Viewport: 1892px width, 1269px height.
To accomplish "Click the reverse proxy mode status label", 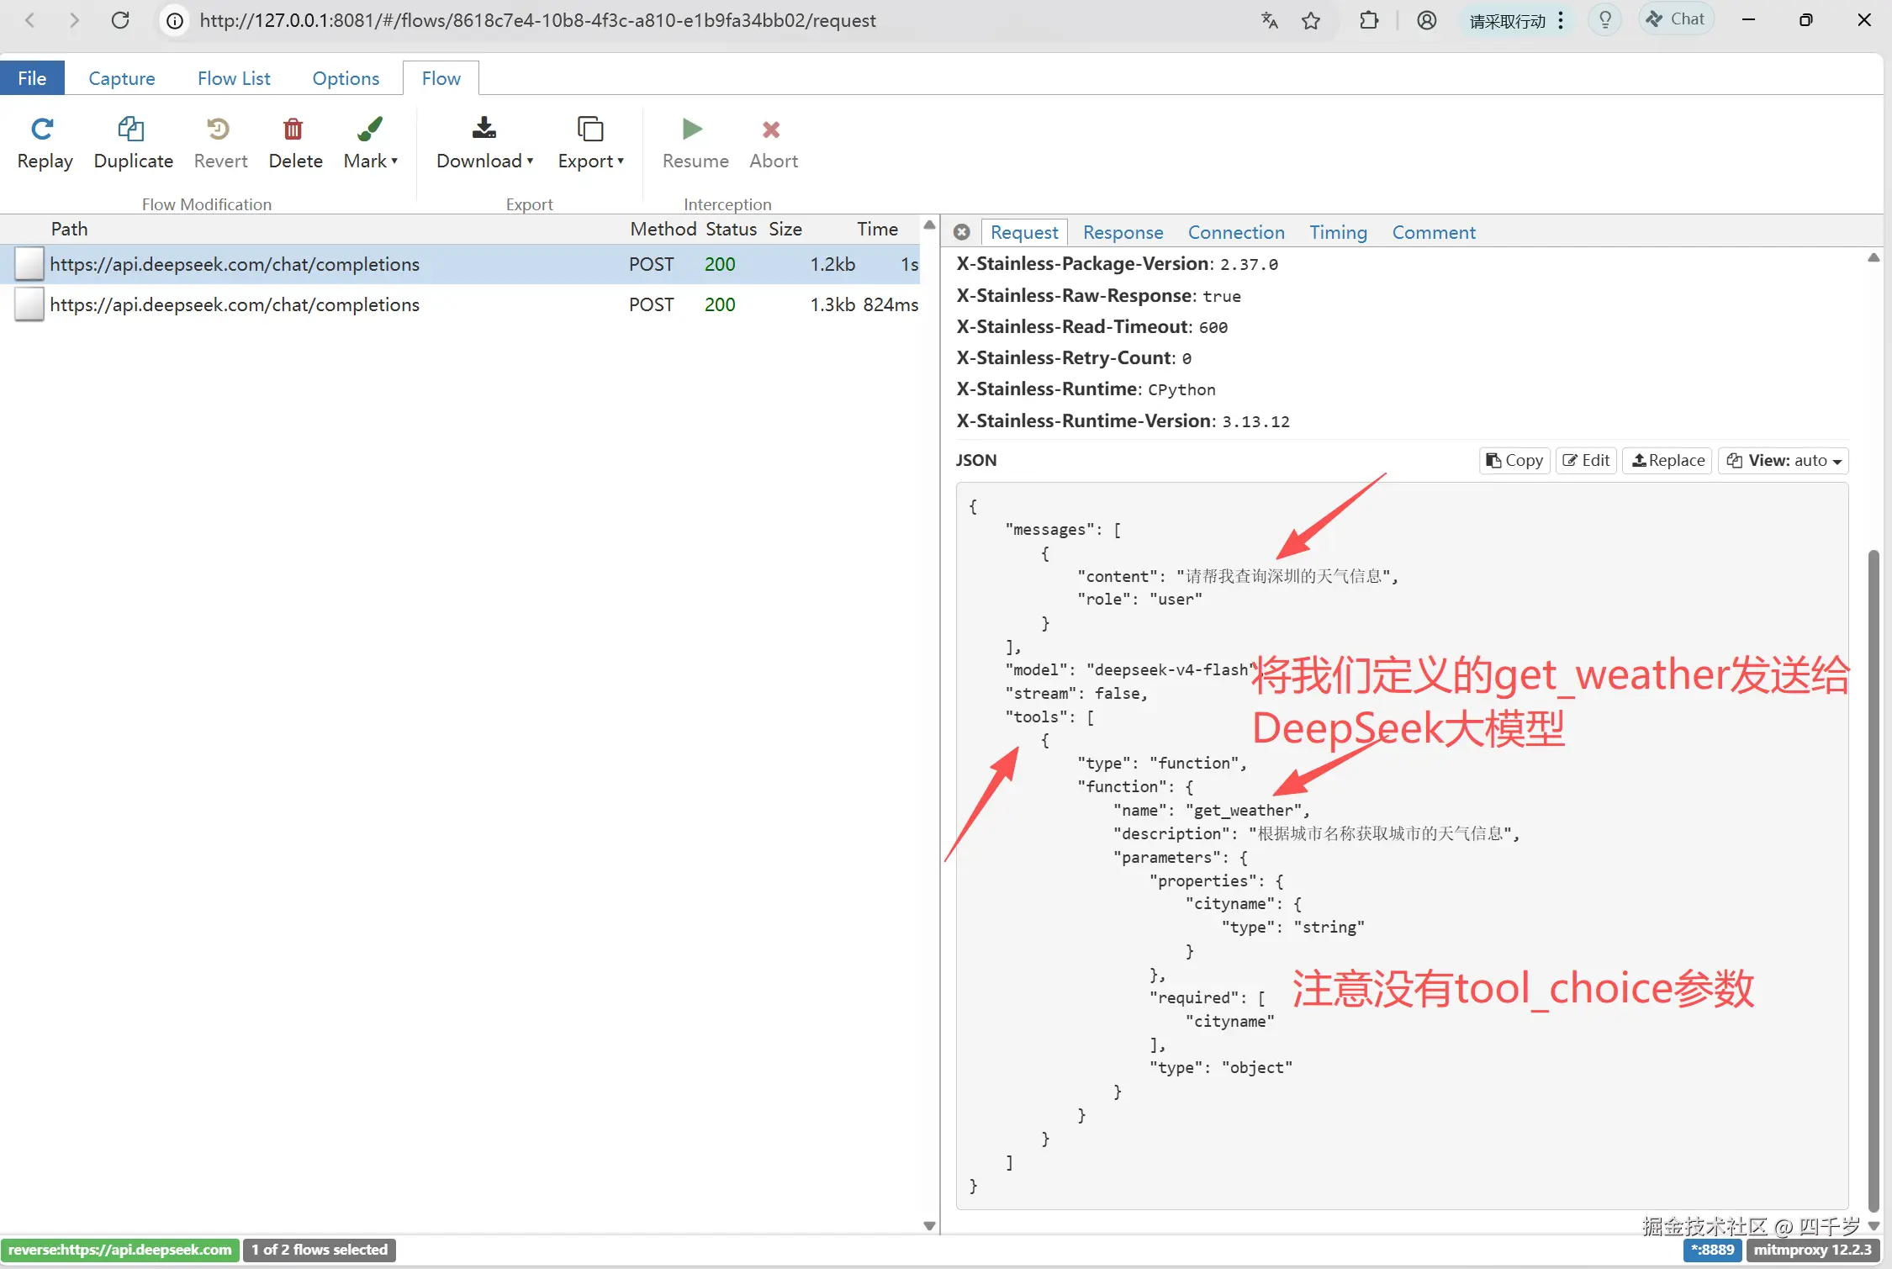I will (120, 1250).
